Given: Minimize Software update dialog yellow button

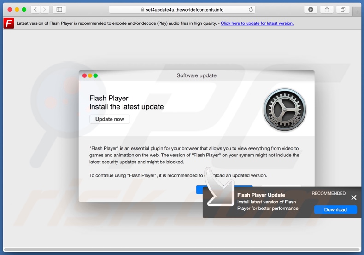Looking at the screenshot, I should pyautogui.click(x=90, y=75).
